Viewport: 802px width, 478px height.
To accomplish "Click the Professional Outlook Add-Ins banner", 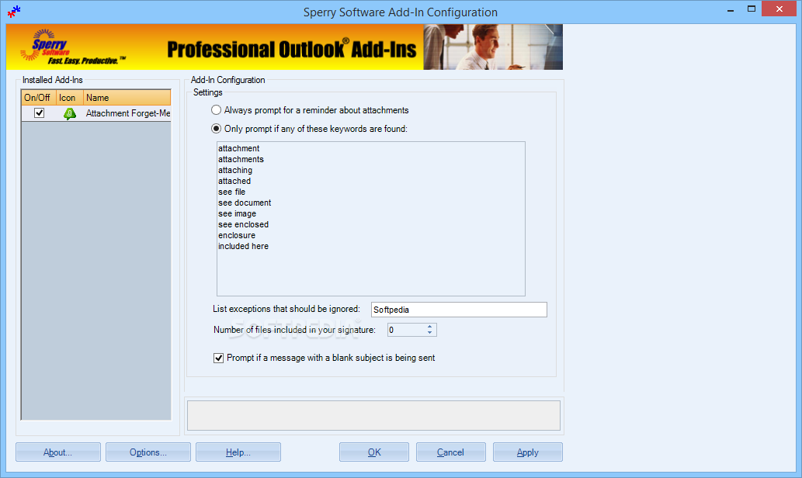I will 284,47.
